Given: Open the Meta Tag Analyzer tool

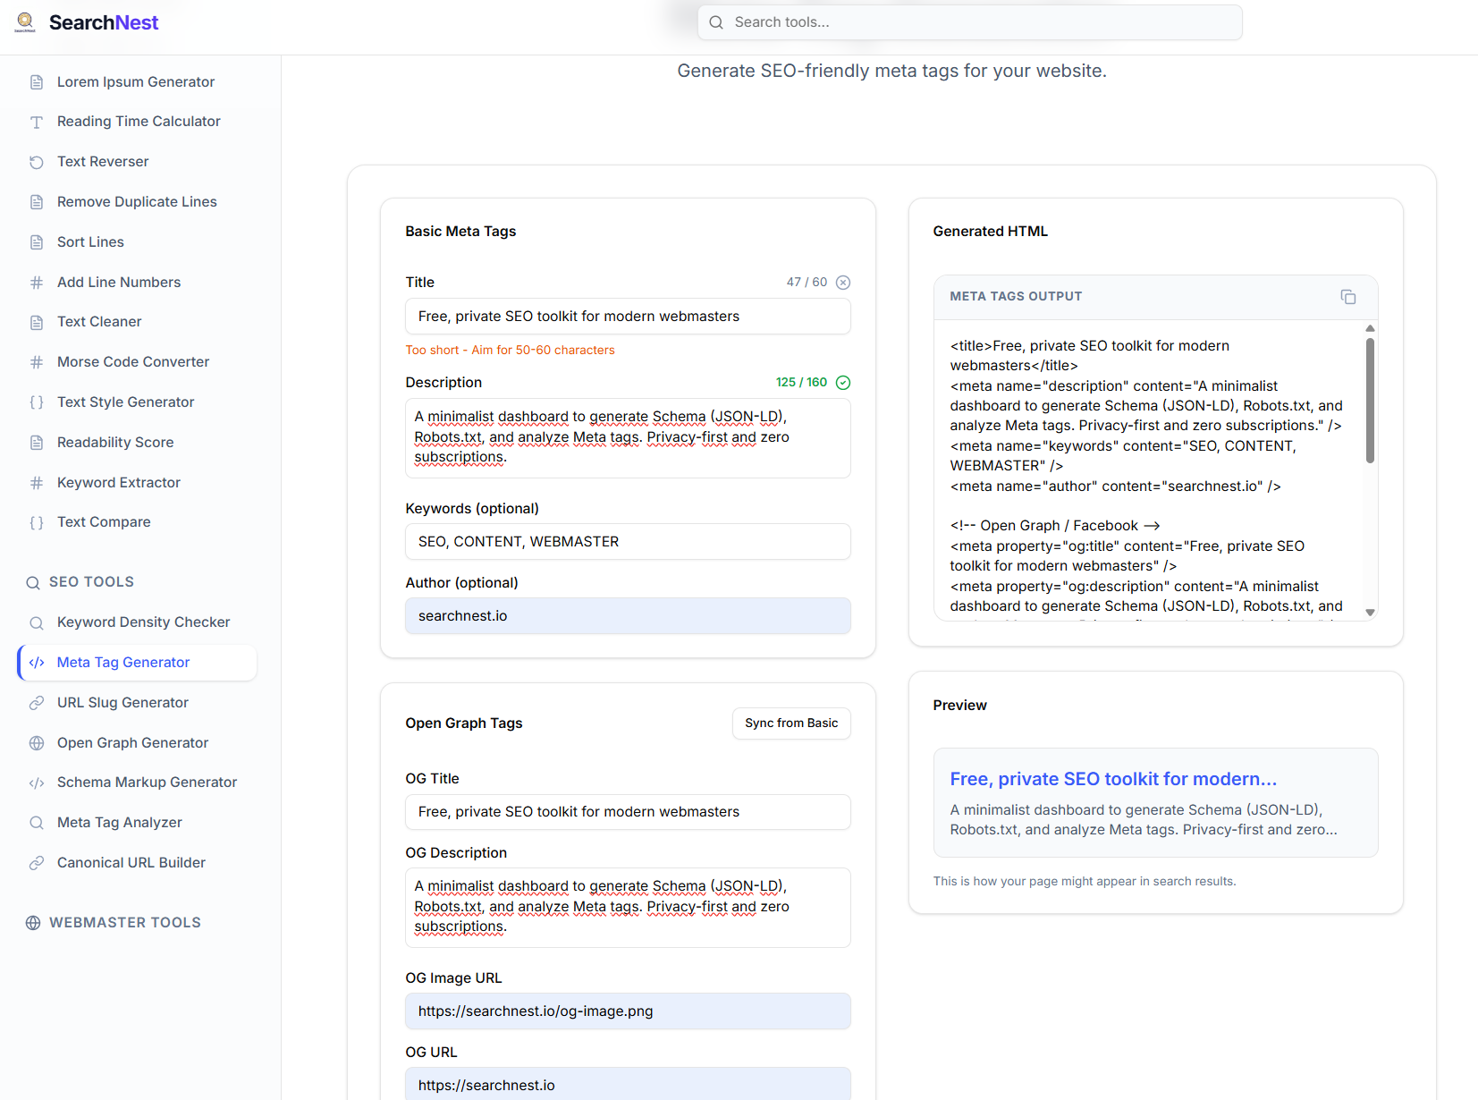Looking at the screenshot, I should click(120, 823).
